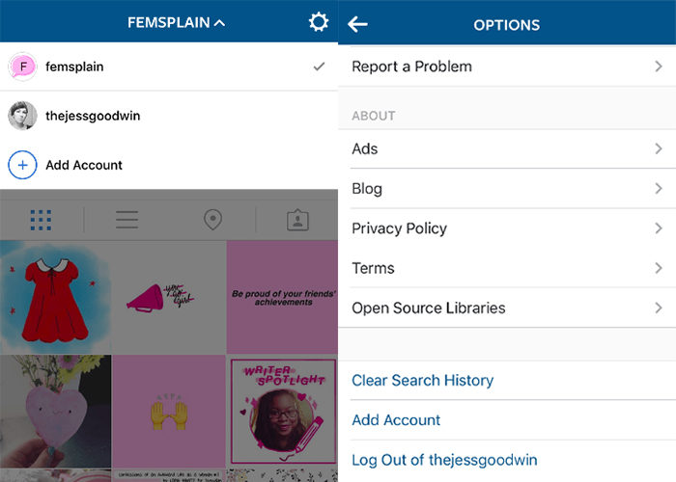
Task: Switch to grid view icon
Action: coord(41,220)
